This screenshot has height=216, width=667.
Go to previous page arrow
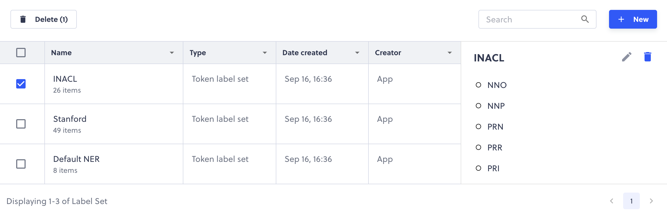click(x=612, y=201)
